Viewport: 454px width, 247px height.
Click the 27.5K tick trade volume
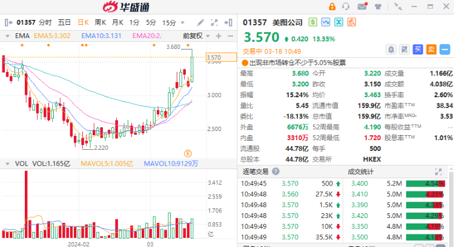pyautogui.click(x=324, y=194)
